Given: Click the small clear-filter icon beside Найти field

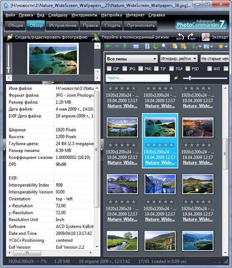Looking at the screenshot, I should click(176, 78).
